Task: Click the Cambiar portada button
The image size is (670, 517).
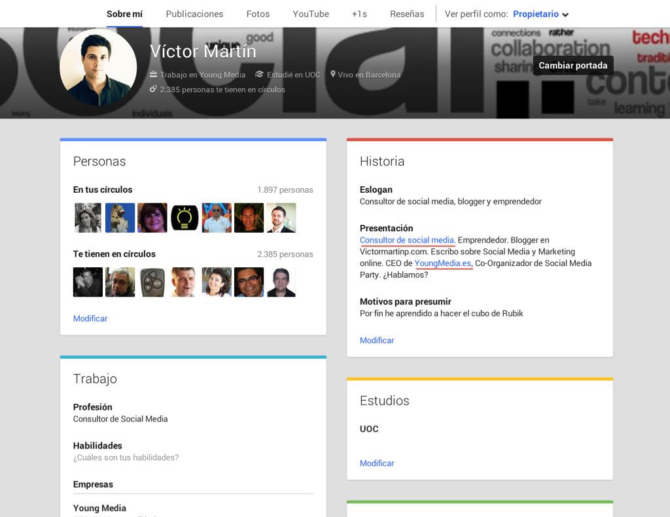Action: click(x=573, y=65)
